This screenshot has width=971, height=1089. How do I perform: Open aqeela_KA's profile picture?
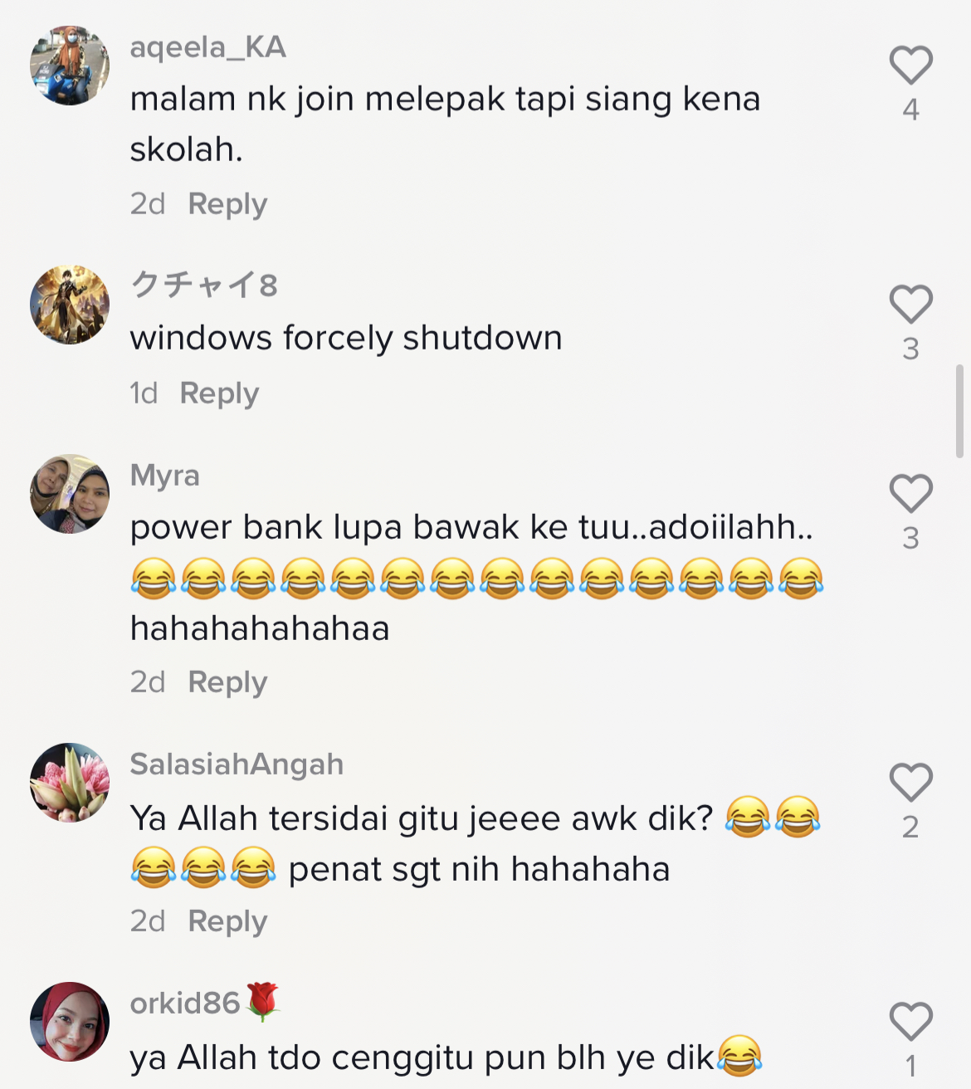coord(70,66)
